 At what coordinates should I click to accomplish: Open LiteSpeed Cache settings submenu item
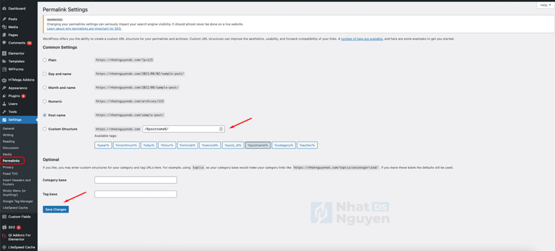pos(15,208)
